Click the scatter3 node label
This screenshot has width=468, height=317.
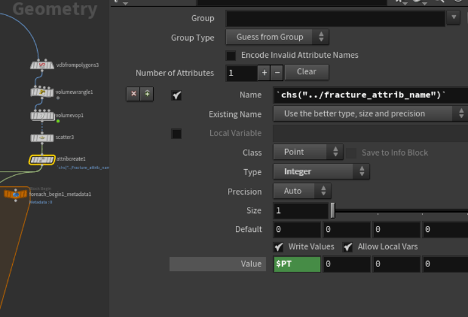point(65,137)
